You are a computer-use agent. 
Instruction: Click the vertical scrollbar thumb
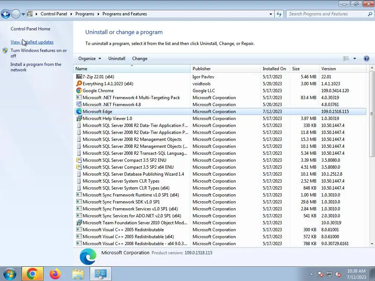[372, 114]
